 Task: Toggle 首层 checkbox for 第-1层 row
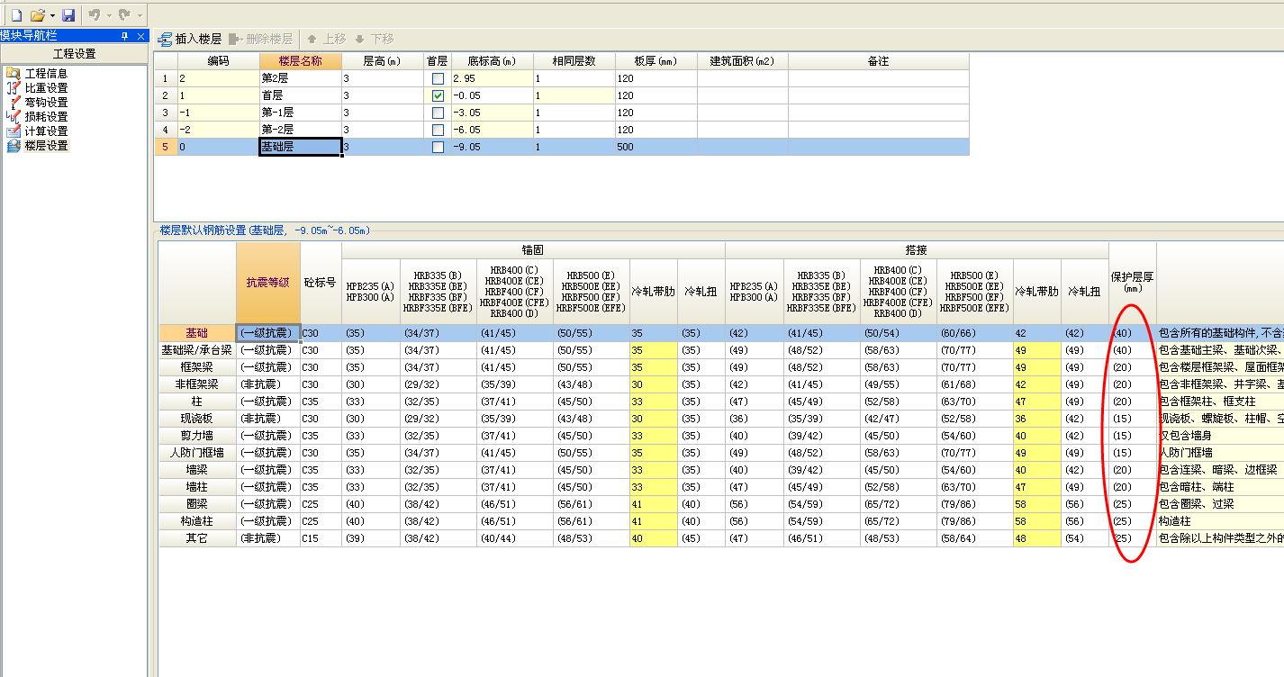pos(438,113)
